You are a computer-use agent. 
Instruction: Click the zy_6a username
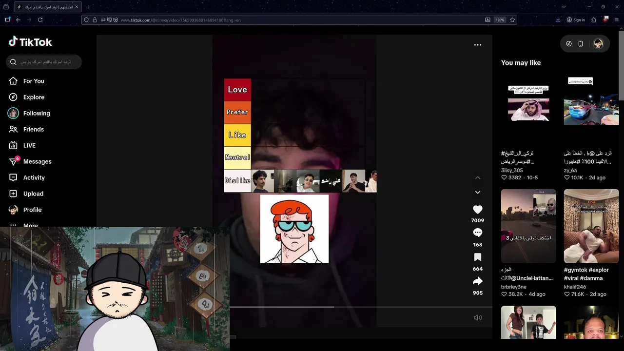pos(570,170)
